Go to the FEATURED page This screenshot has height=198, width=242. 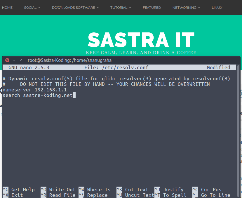click(x=152, y=8)
